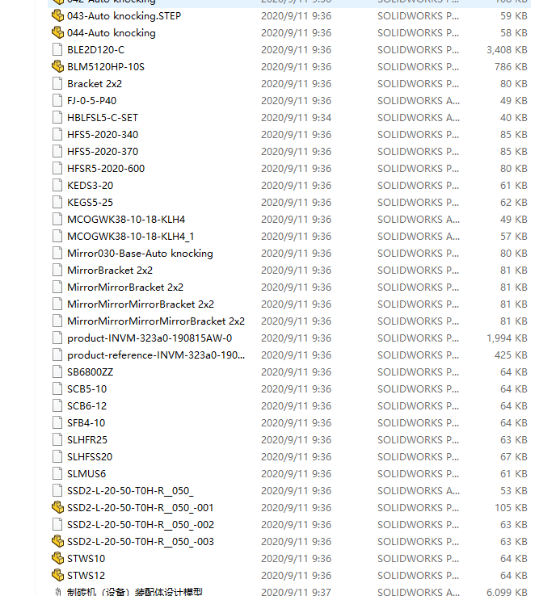Click the product-INVM-323a0-190815AW-0 file icon

pyautogui.click(x=57, y=338)
